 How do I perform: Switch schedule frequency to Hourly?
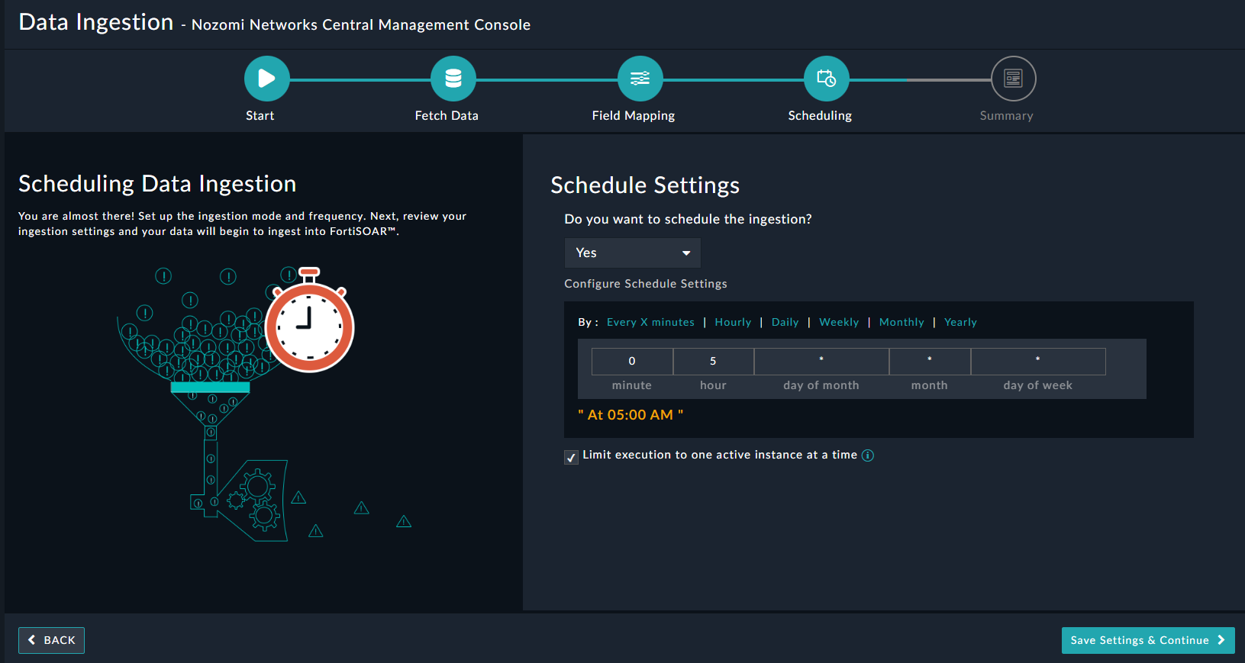click(733, 322)
